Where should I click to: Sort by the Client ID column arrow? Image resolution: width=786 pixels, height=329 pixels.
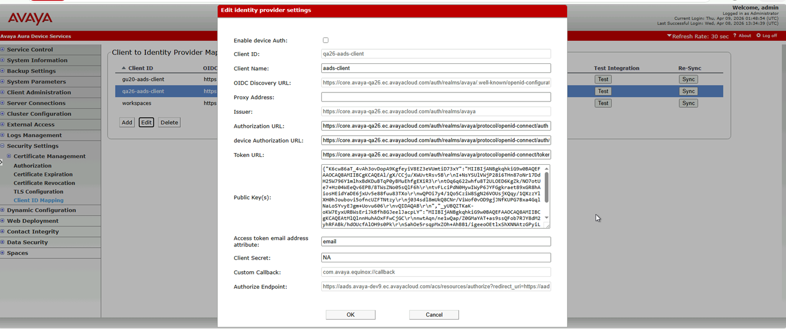(124, 68)
